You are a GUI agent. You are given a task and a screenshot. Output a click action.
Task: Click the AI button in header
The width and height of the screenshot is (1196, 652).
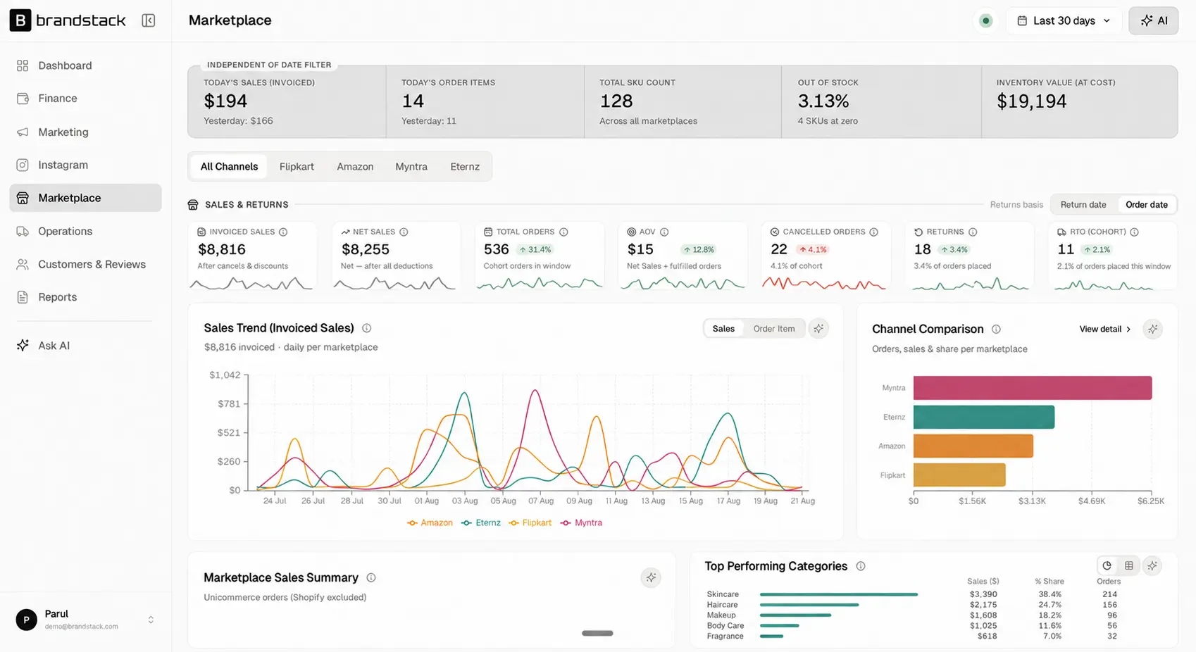(x=1154, y=20)
